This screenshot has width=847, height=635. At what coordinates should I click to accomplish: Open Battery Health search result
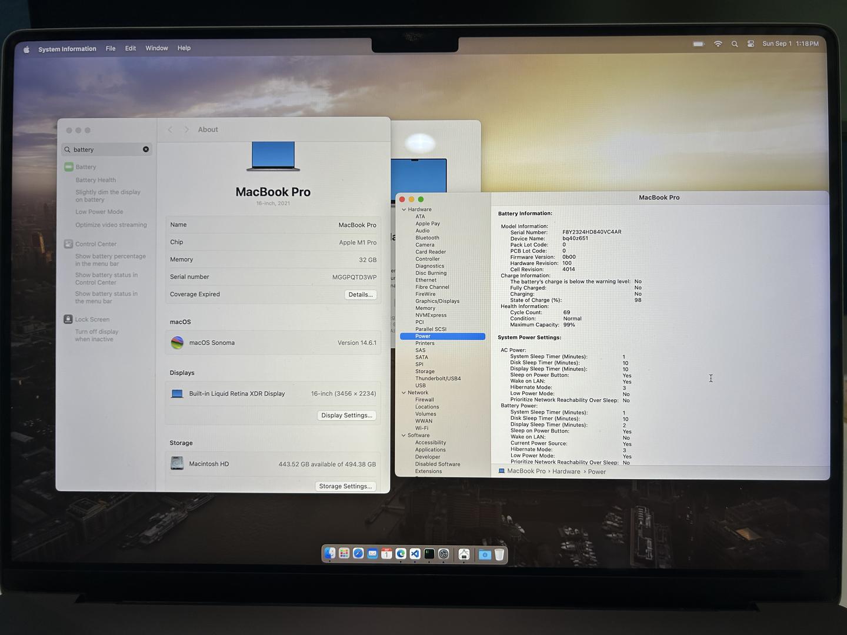pos(95,180)
